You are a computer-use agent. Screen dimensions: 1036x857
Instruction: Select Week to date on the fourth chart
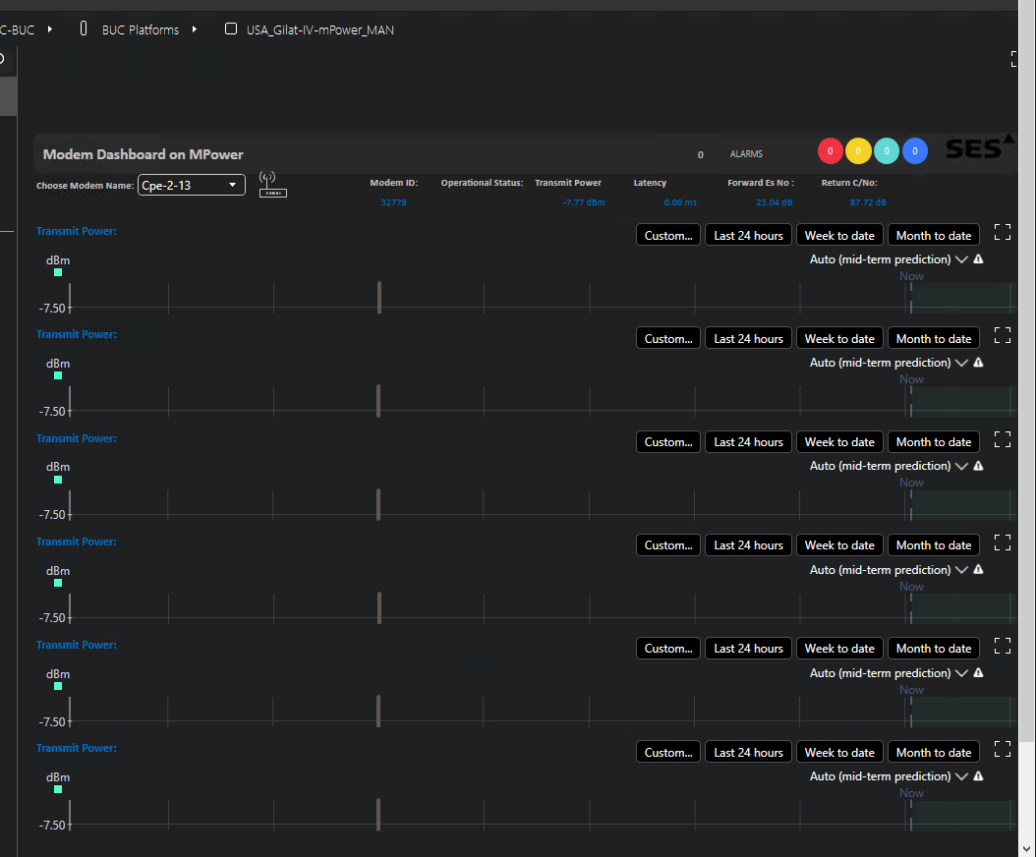pos(839,545)
